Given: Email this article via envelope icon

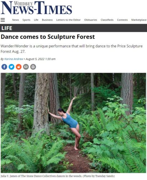Looking at the screenshot, I should 26,67.
